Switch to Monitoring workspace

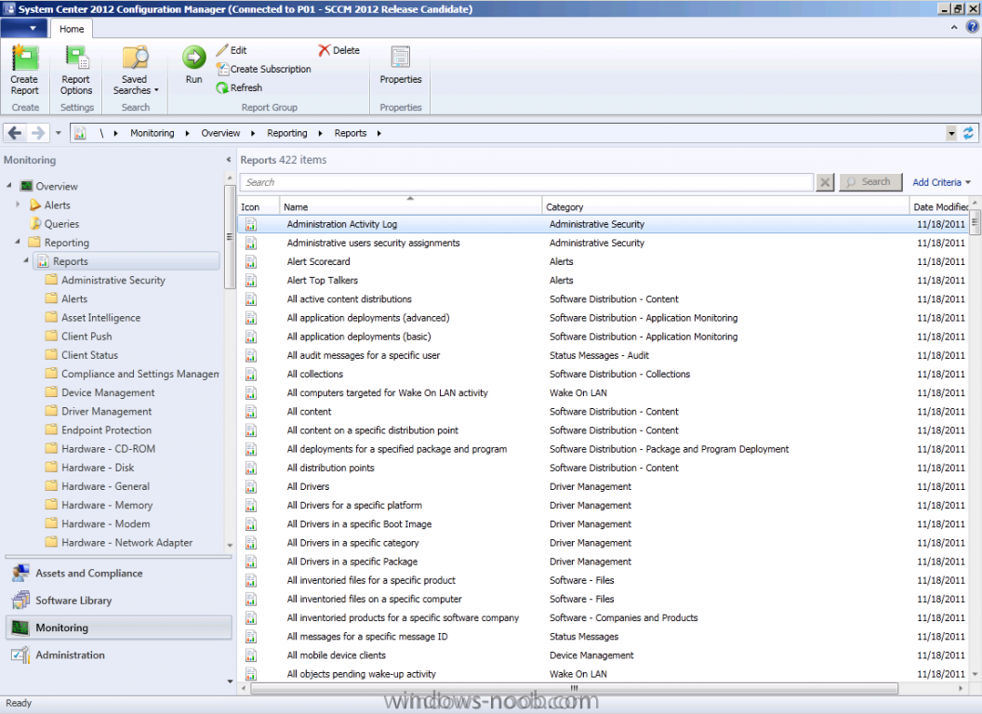pos(119,628)
